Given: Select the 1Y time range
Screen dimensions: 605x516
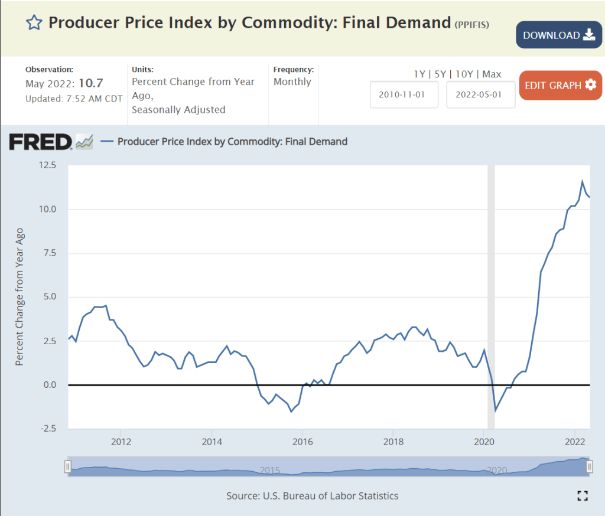Looking at the screenshot, I should click(x=419, y=74).
